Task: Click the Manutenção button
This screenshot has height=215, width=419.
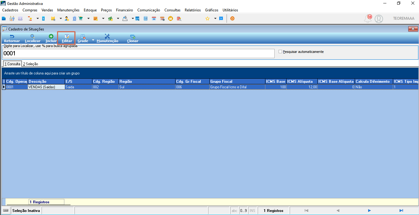Action: point(107,38)
